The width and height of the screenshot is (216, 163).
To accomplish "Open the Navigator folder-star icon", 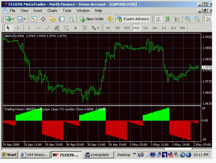I will tap(52, 19).
